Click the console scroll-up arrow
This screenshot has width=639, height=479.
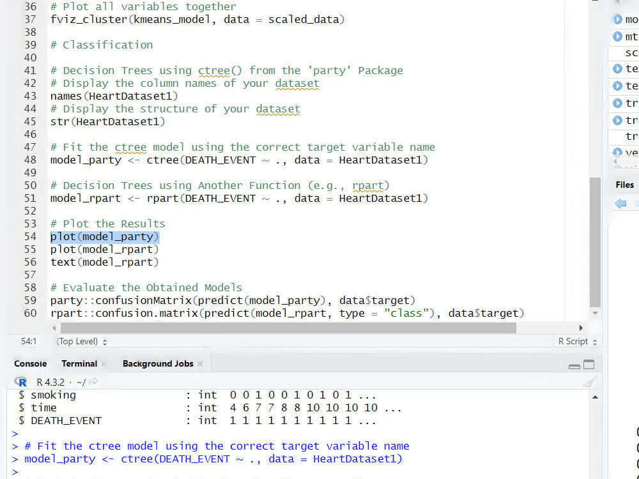click(595, 397)
